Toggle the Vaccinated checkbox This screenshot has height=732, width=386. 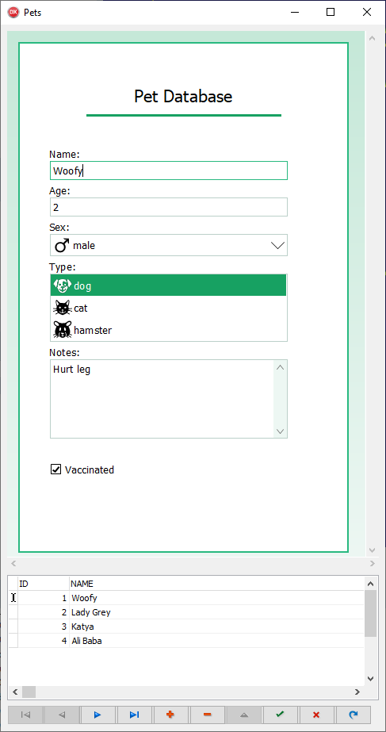pos(55,469)
